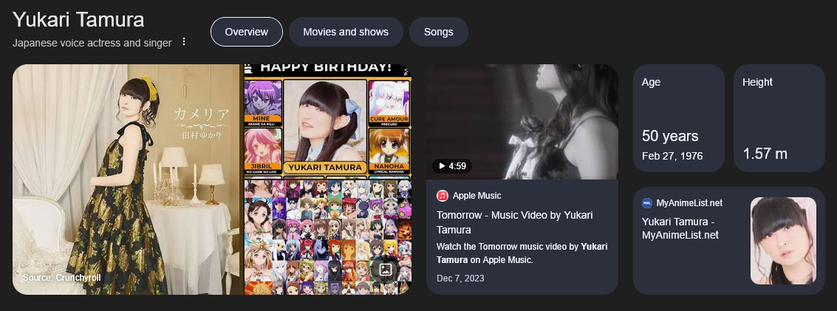
Task: Click the Watch the Tomorrow music video description
Action: pos(522,253)
